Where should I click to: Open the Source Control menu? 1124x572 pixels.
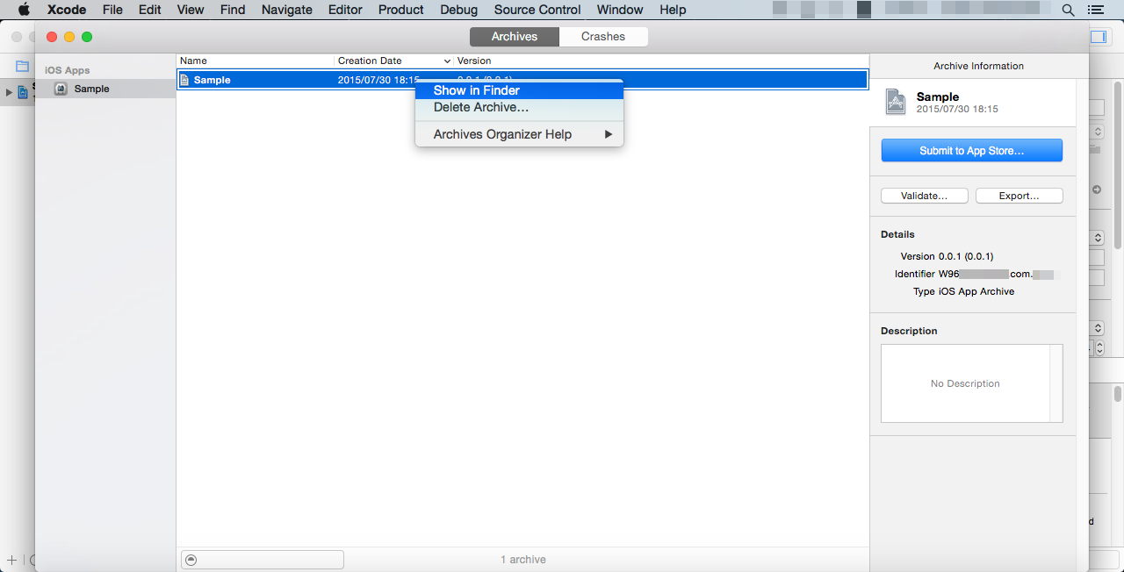[537, 10]
